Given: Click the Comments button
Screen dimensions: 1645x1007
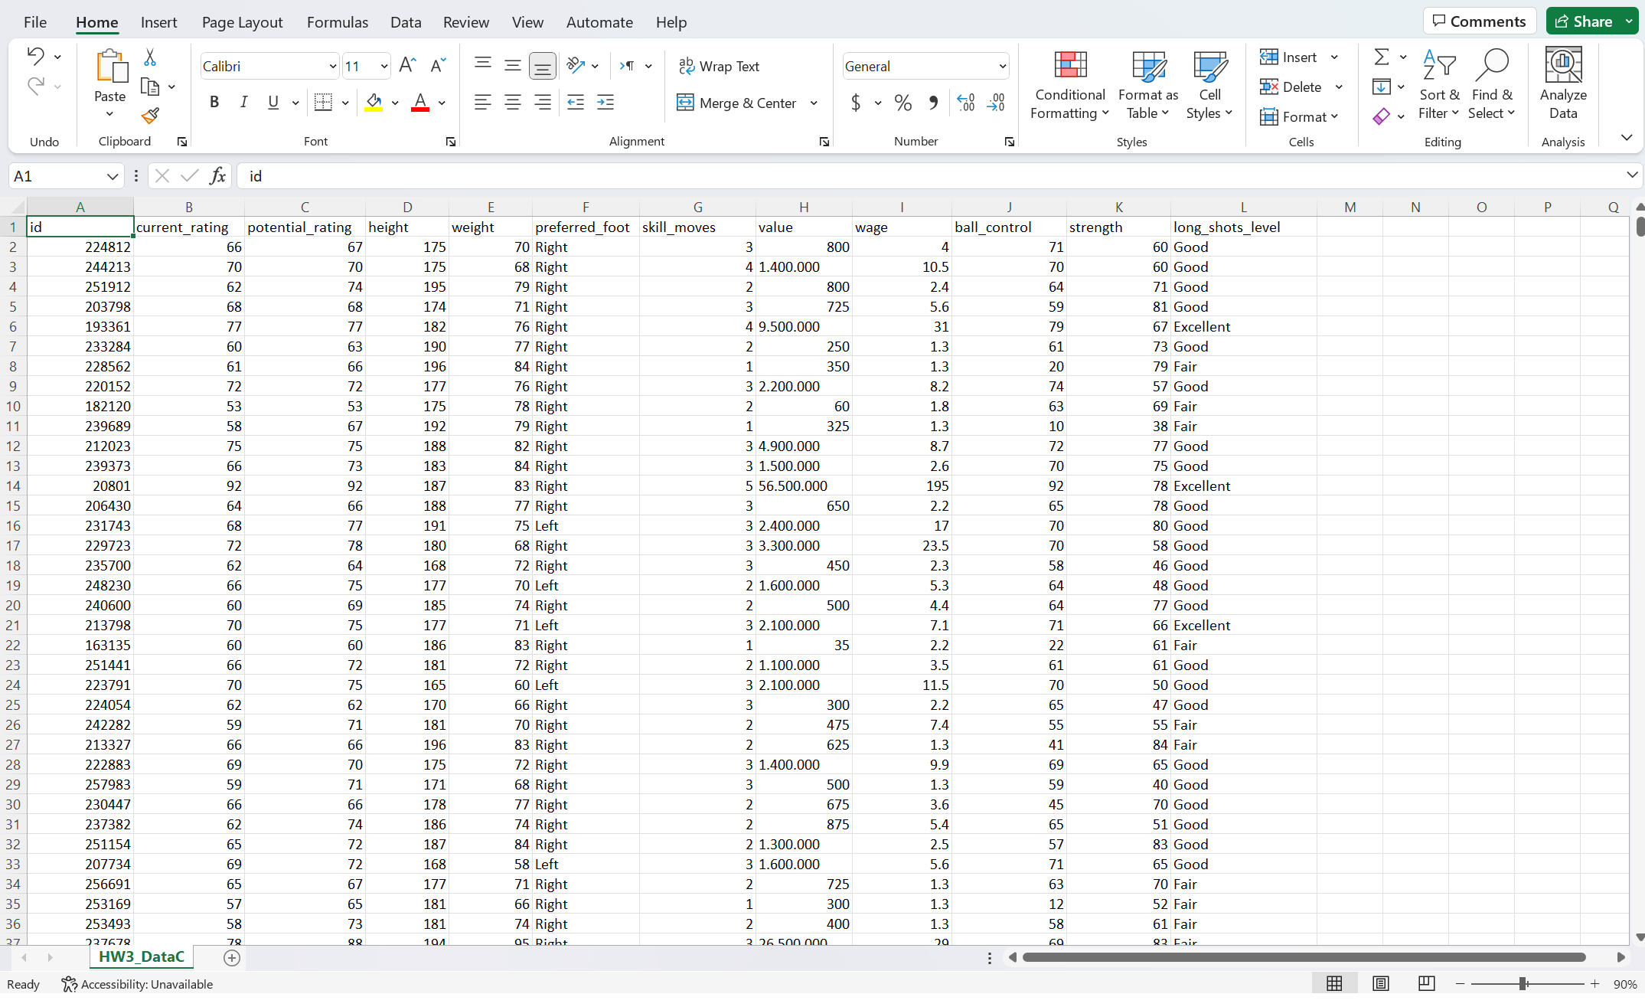Looking at the screenshot, I should pos(1479,21).
